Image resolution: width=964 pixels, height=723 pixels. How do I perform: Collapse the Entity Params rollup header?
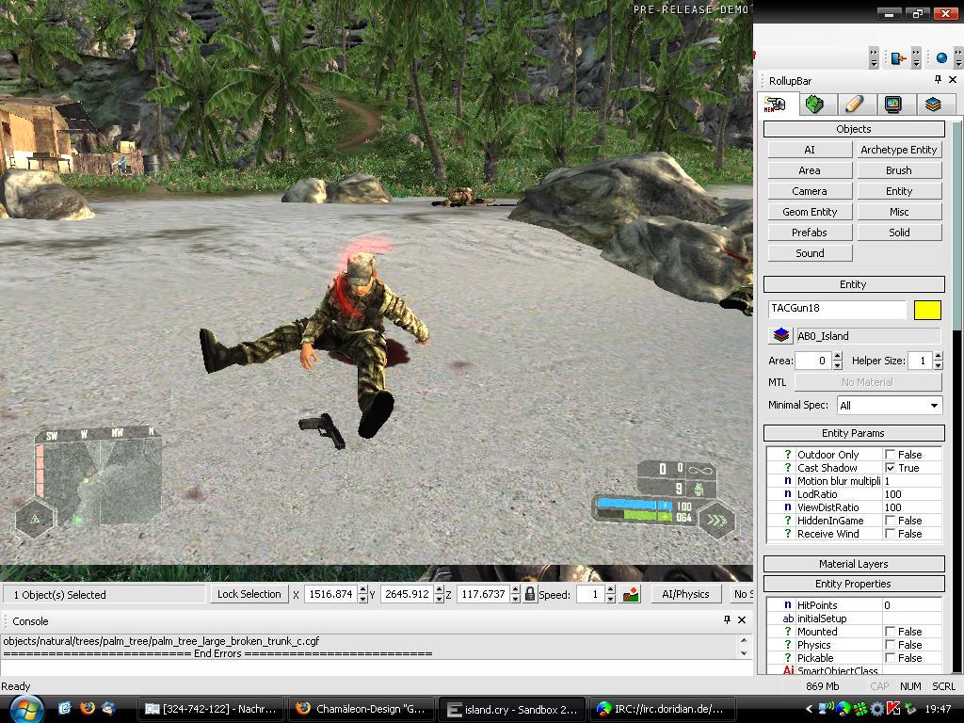pyautogui.click(x=853, y=433)
